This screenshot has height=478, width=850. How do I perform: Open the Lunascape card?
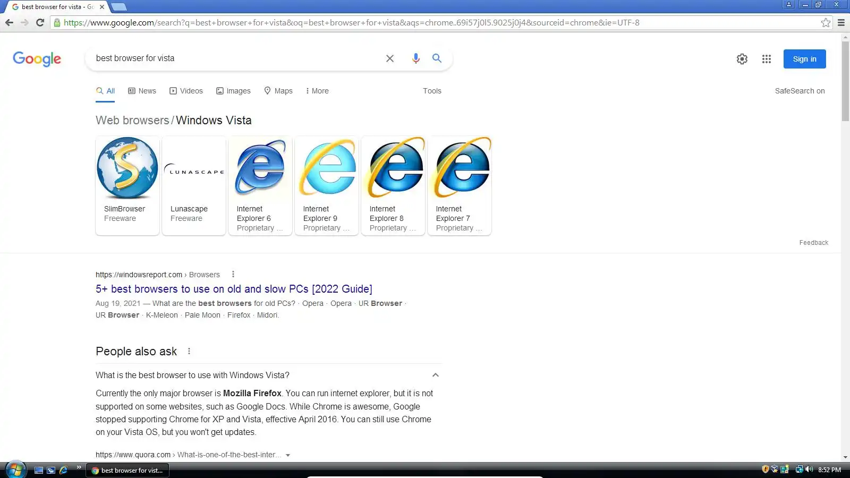(x=194, y=185)
